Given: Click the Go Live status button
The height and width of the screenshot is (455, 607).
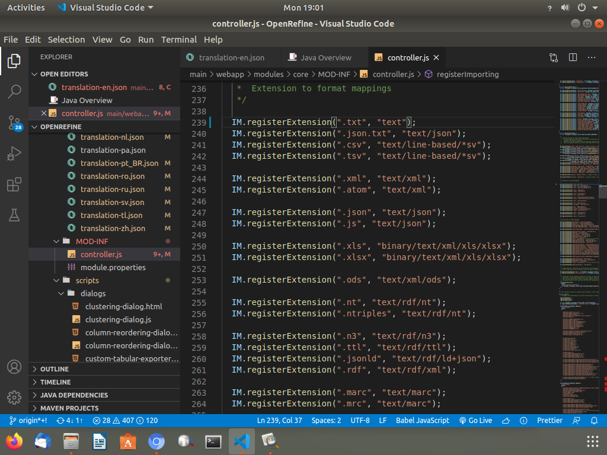Looking at the screenshot, I should pos(475,421).
